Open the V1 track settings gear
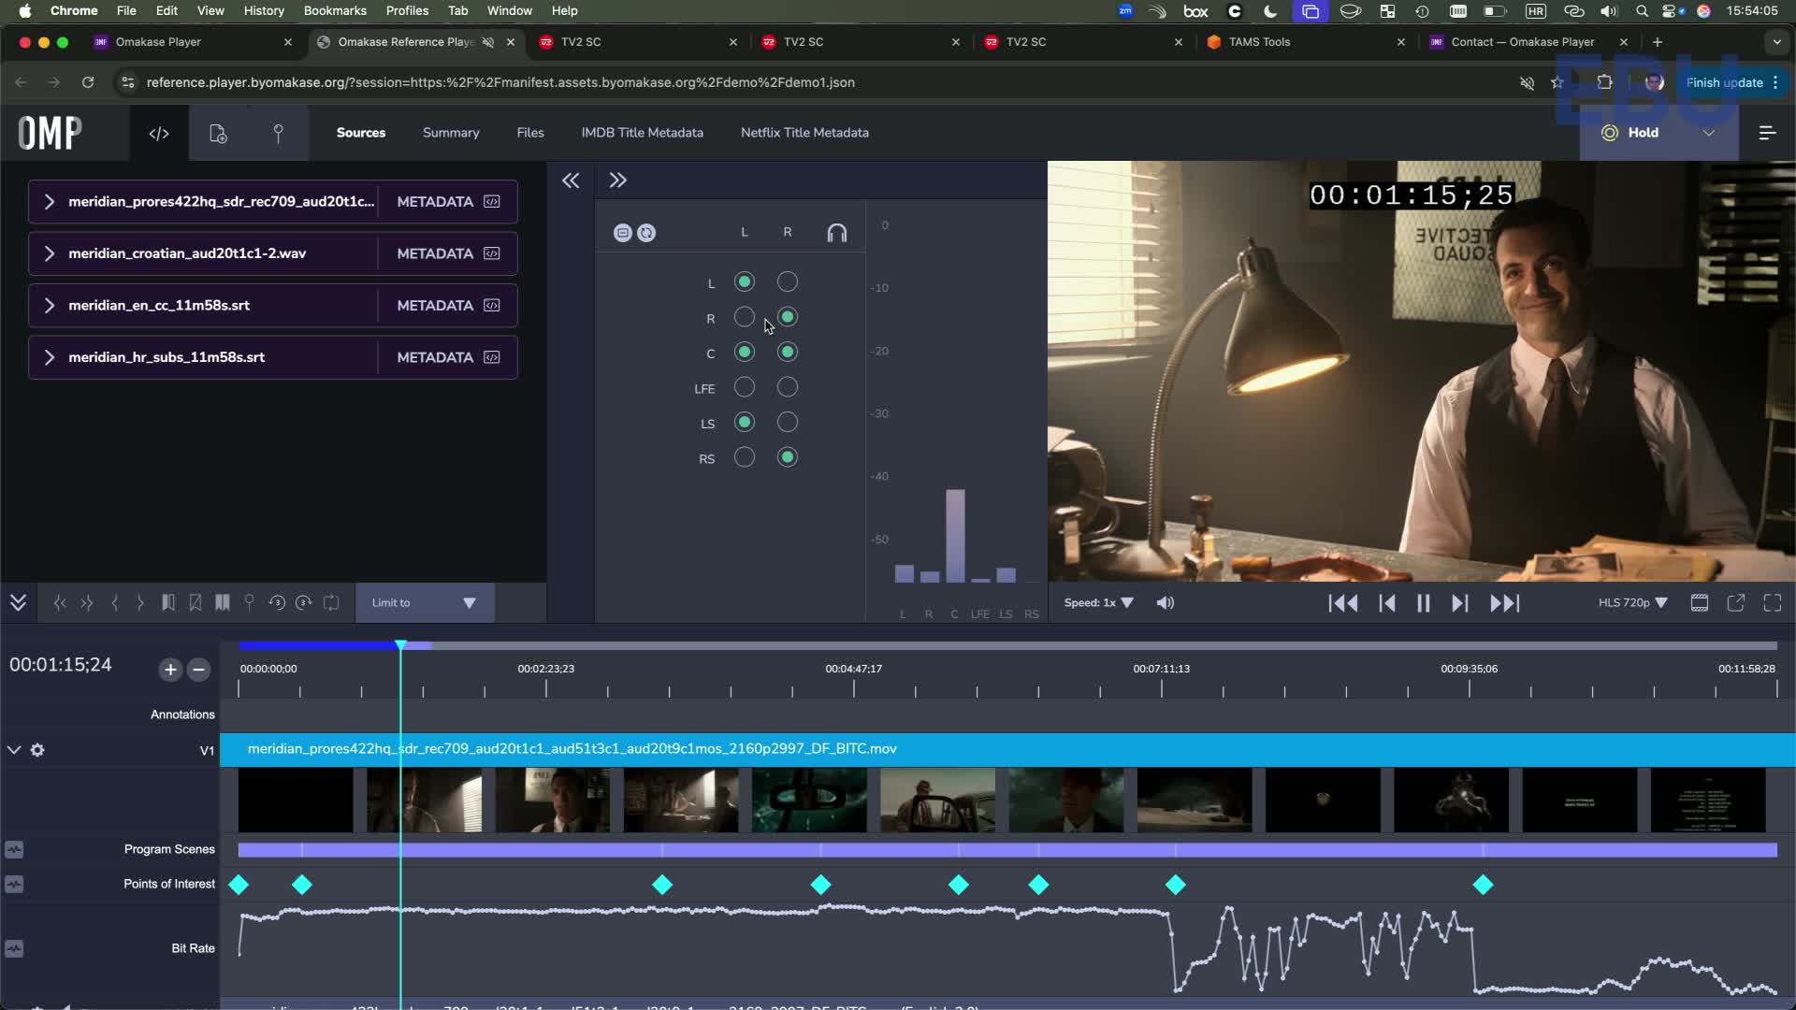Viewport: 1796px width, 1010px height. (x=37, y=750)
